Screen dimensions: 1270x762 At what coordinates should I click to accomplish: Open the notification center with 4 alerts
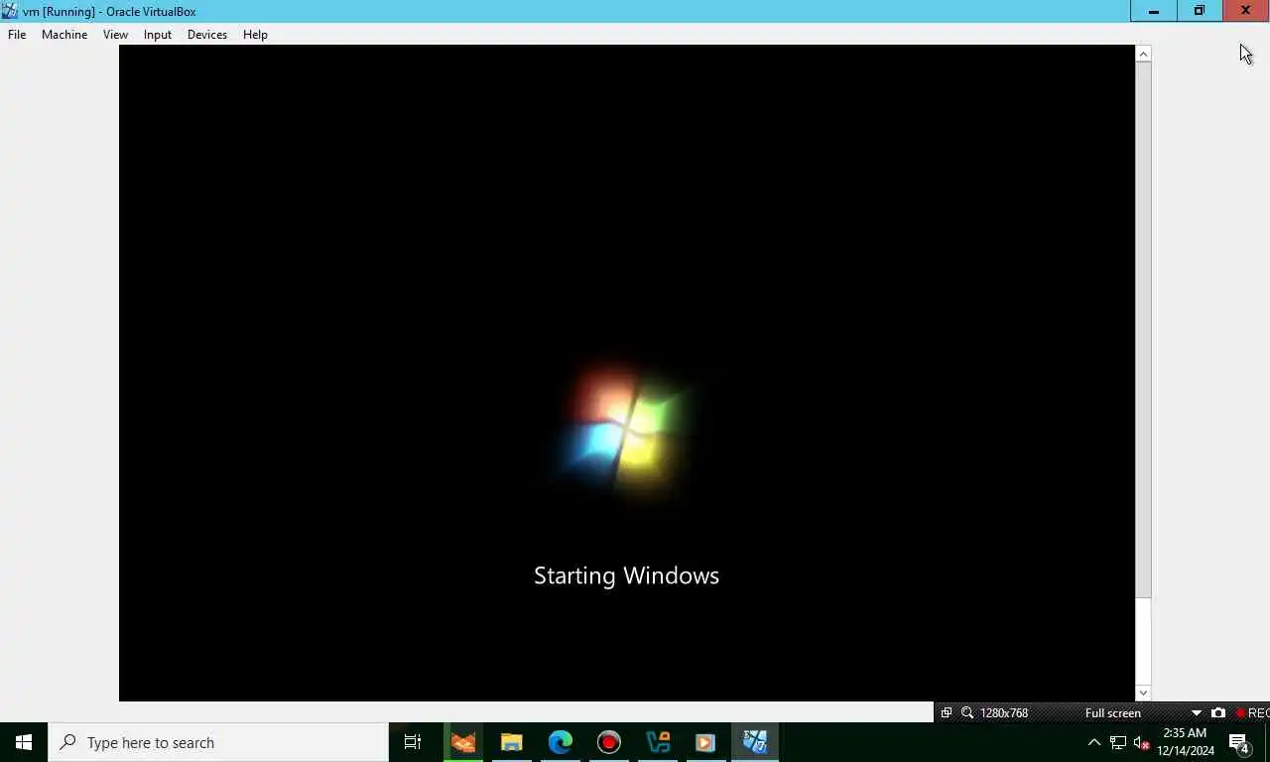[1239, 742]
